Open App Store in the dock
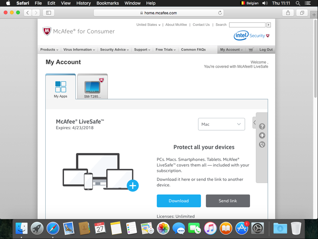318x239 pixels. pyautogui.click(x=242, y=228)
